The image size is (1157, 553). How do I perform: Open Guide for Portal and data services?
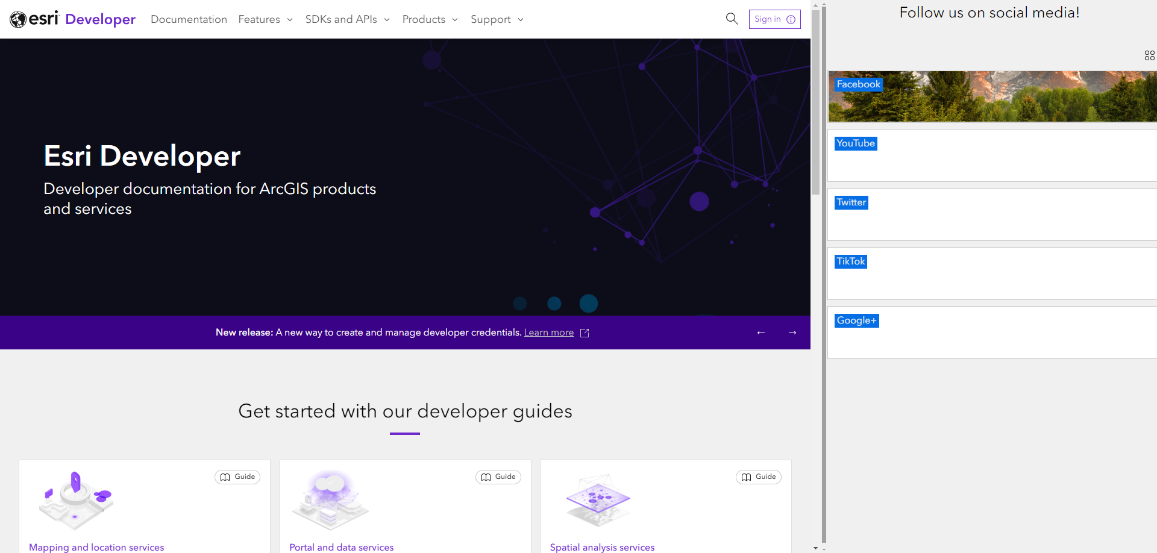tap(498, 476)
